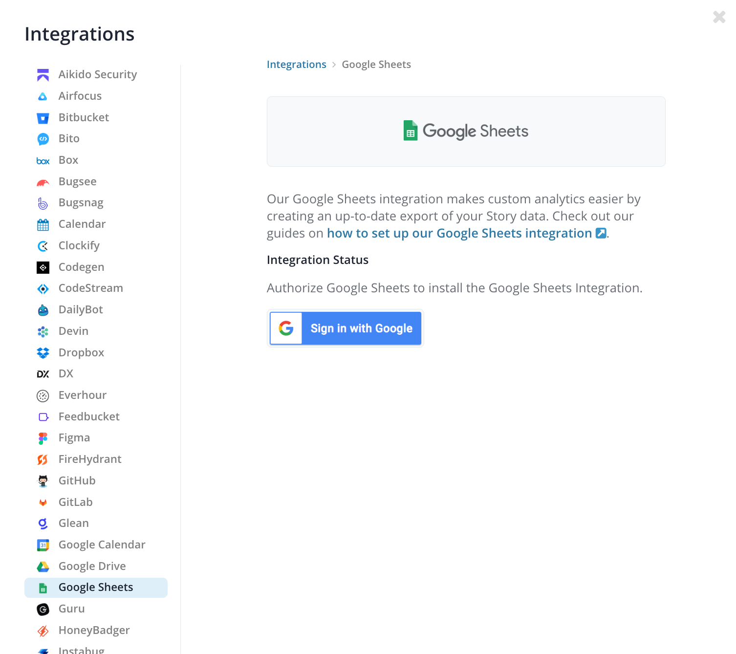
Task: Click the Aikido Security icon
Action: pos(43,75)
